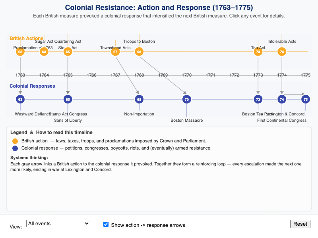The image size is (318, 238).
Task: Uncheck Show action -> response arrows checkbox
Action: [106, 224]
